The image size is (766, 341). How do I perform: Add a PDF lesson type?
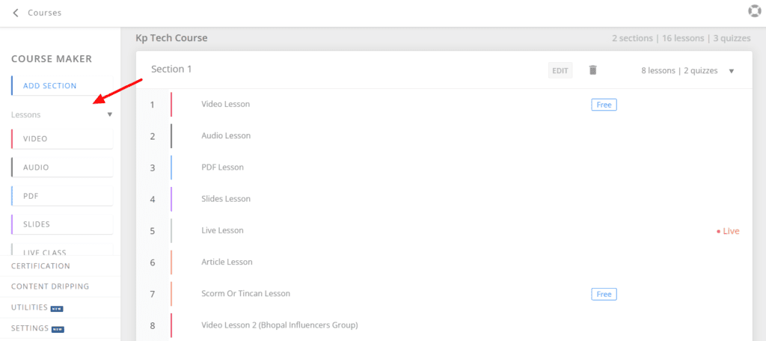pos(62,196)
